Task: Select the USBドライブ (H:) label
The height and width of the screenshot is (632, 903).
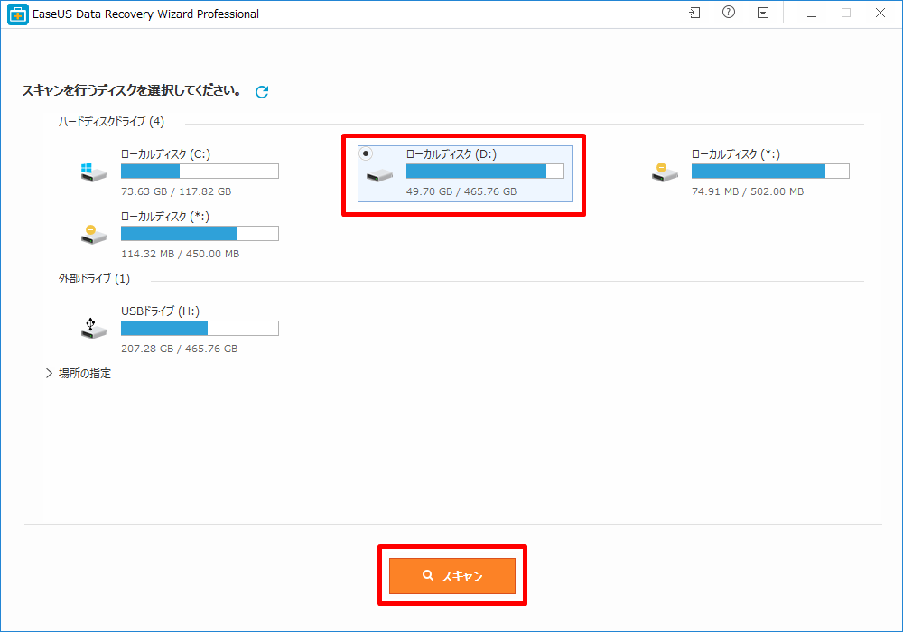Action: pyautogui.click(x=160, y=311)
